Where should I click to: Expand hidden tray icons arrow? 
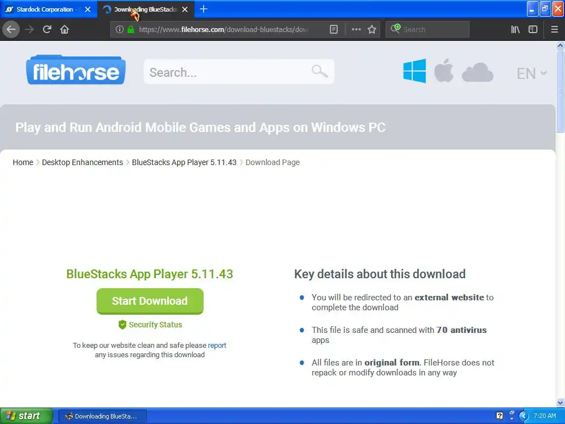click(524, 416)
